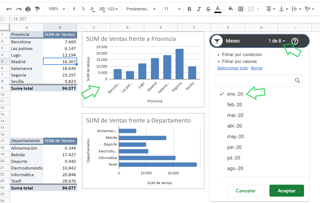This screenshot has width=320, height=203.
Task: Open the zoom 100% dropdown
Action: [x=57, y=9]
